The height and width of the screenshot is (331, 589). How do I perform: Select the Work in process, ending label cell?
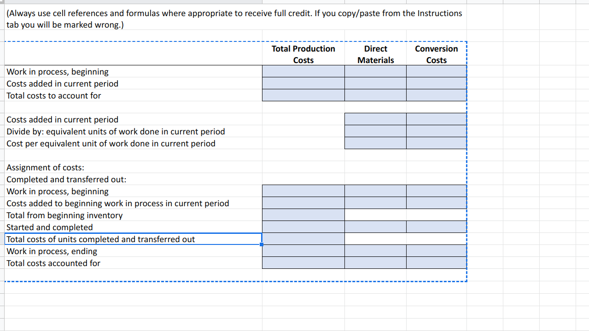pos(52,251)
